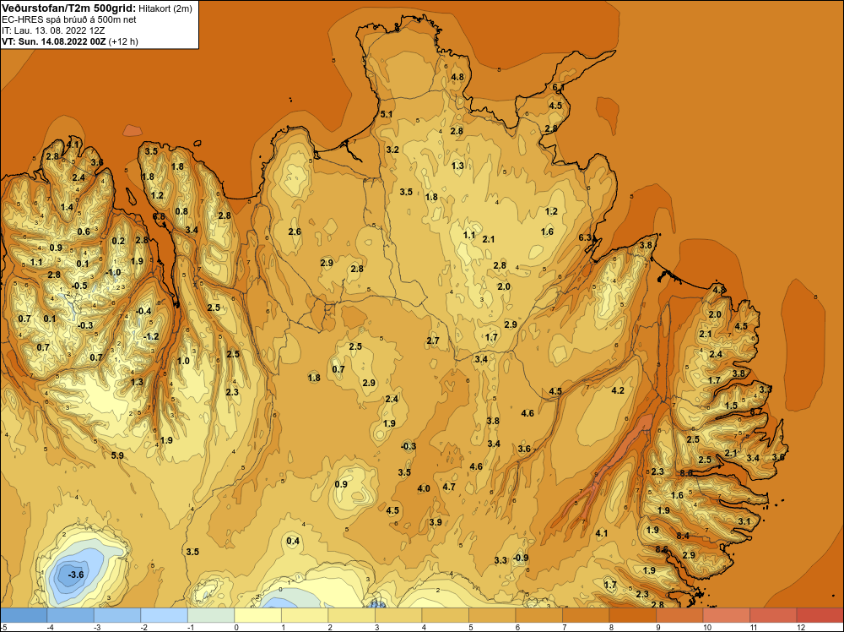
Task: Click the -3.6 reading on the blue glacier
Action: pos(75,575)
